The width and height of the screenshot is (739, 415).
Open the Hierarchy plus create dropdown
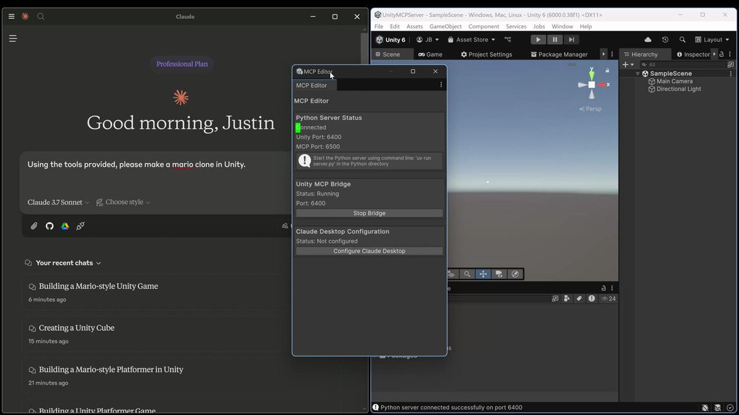[x=628, y=65]
